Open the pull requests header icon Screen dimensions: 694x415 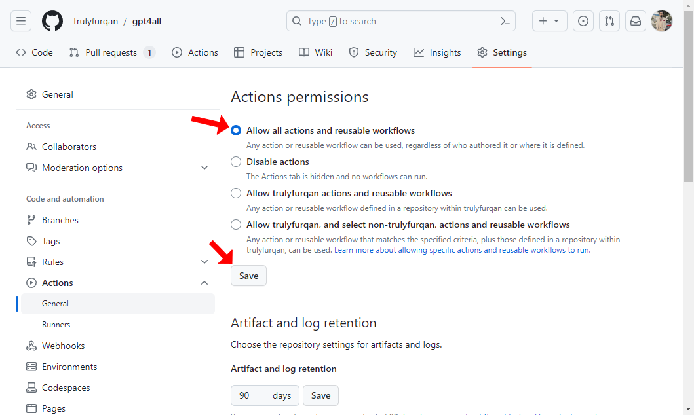(609, 21)
